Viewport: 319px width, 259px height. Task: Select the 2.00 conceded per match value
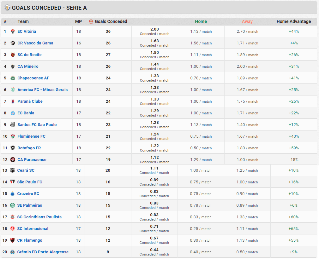(x=155, y=29)
